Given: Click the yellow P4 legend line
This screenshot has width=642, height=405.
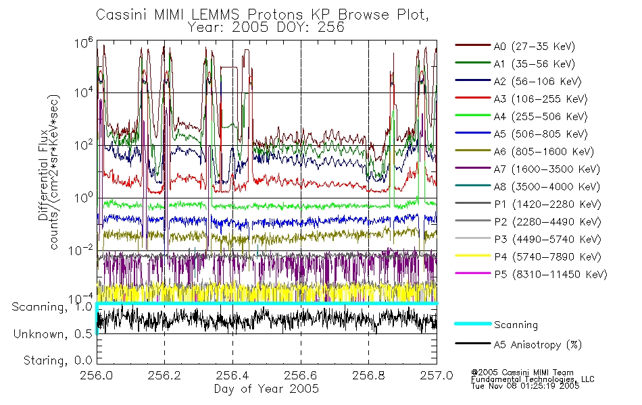Looking at the screenshot, I should 473,256.
